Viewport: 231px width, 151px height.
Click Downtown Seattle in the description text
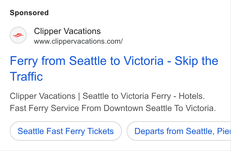(138, 108)
